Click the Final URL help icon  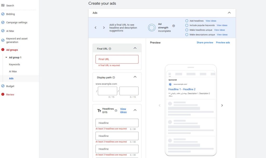[110, 49]
